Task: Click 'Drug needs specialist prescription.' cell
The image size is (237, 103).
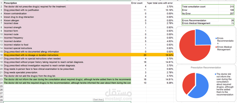Action: (67, 72)
